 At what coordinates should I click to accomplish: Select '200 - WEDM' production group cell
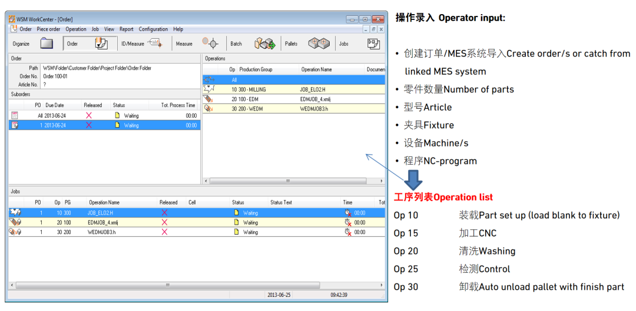point(250,109)
